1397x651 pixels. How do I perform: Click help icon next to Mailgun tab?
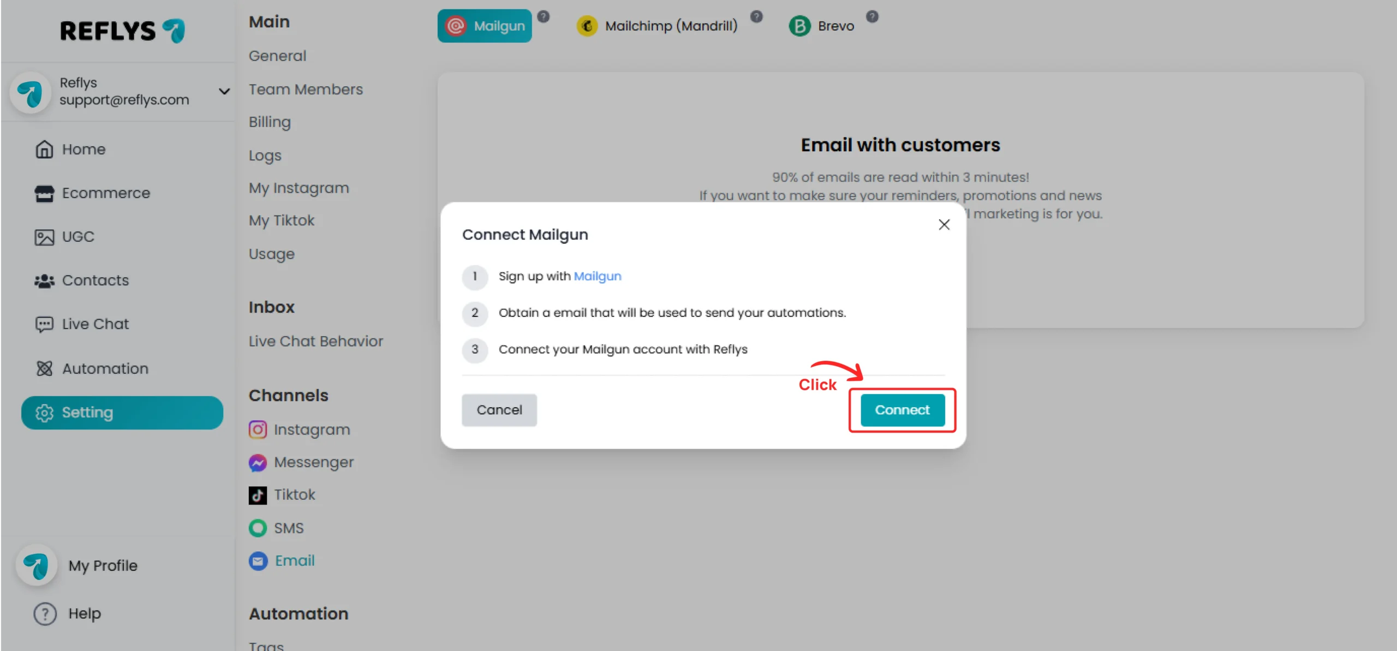543,16
